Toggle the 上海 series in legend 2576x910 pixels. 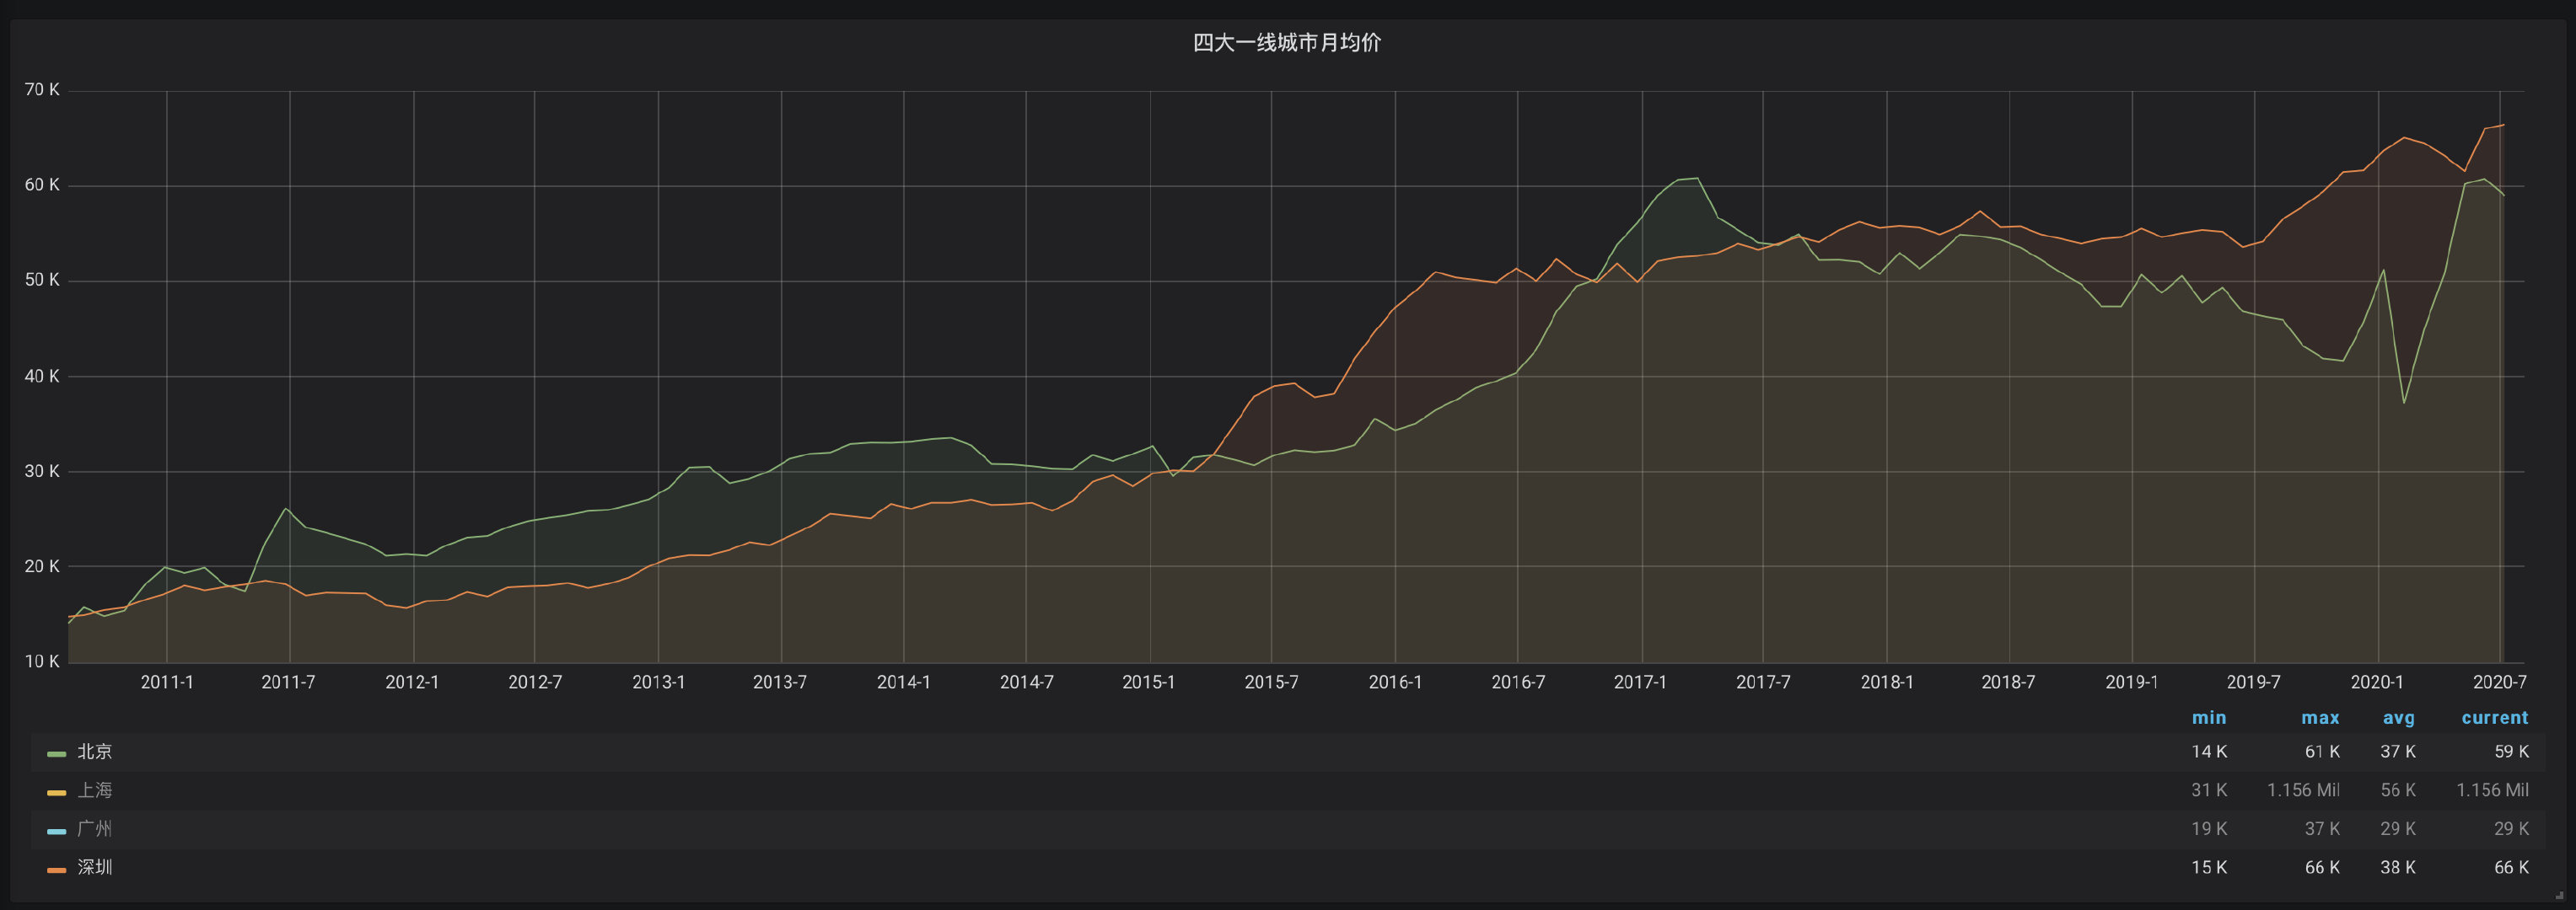(95, 790)
